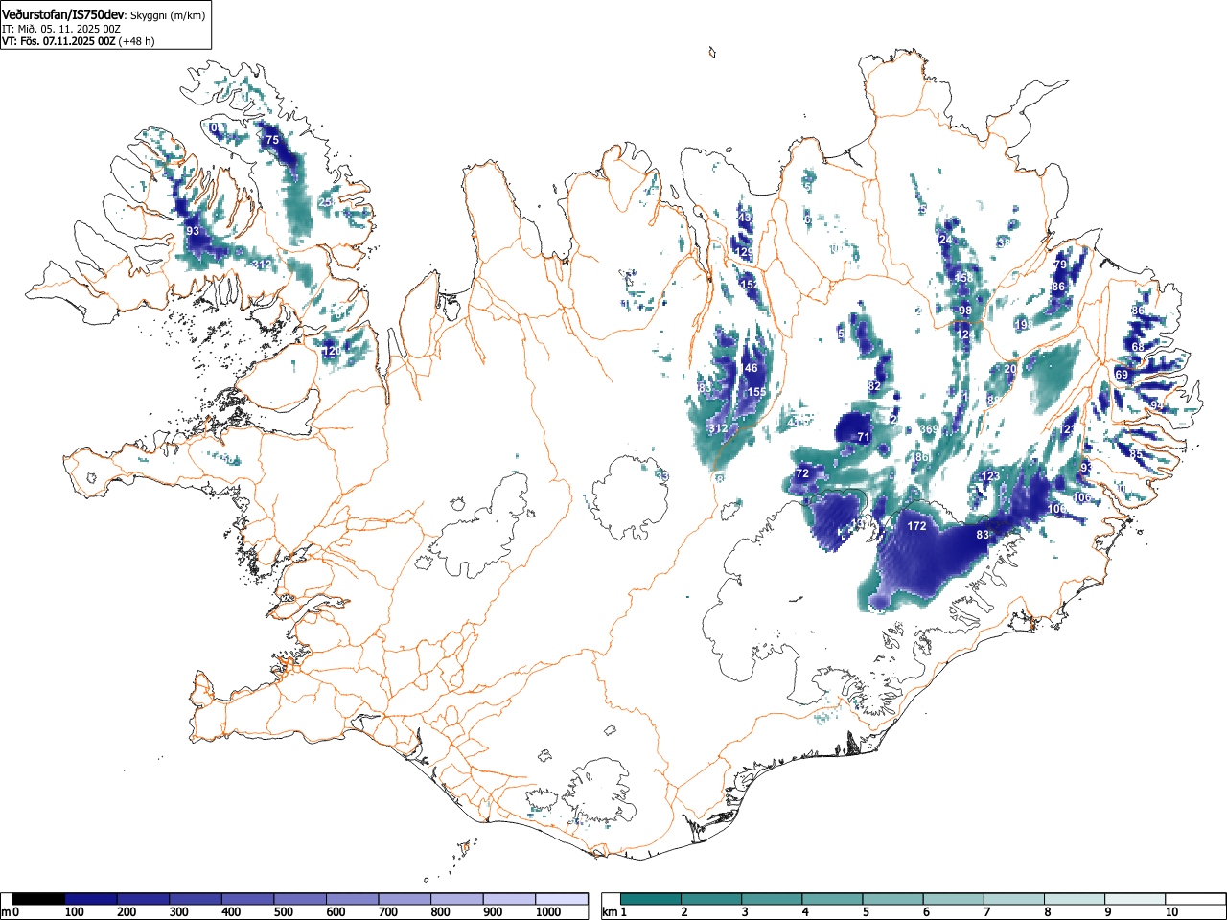Click the 69 visibility value near the east coast
Image resolution: width=1227 pixels, height=920 pixels.
pyautogui.click(x=1123, y=375)
